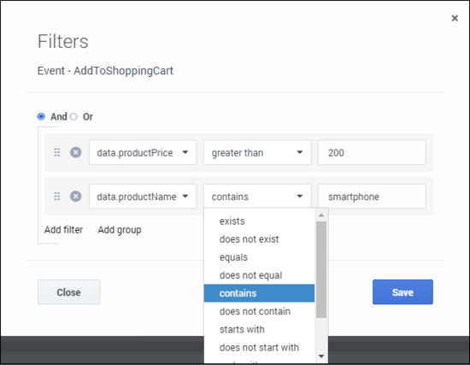Remove the data.productPrice filter row
Screen dimensions: 470x365
pyautogui.click(x=75, y=152)
